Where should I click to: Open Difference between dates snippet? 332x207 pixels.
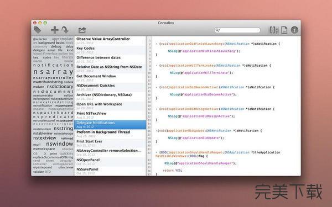(x=110, y=59)
